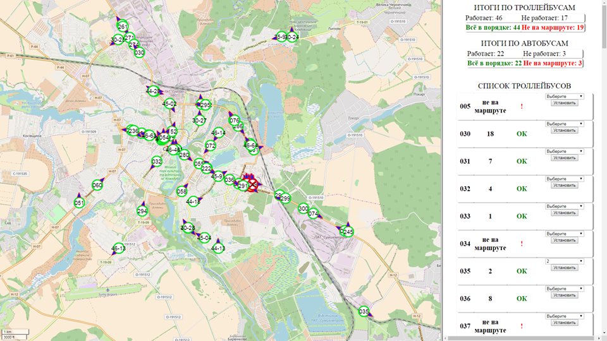Click vehicle marker 300
This screenshot has width=607, height=341.
303,208
